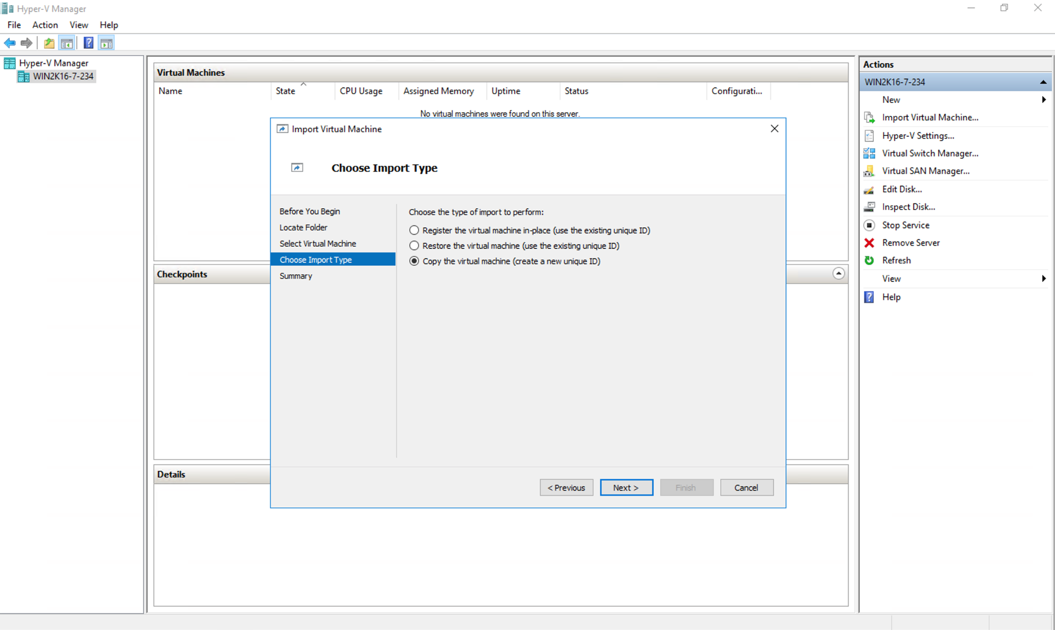This screenshot has width=1055, height=630.
Task: Click the red X Remove Server icon
Action: [x=870, y=243]
